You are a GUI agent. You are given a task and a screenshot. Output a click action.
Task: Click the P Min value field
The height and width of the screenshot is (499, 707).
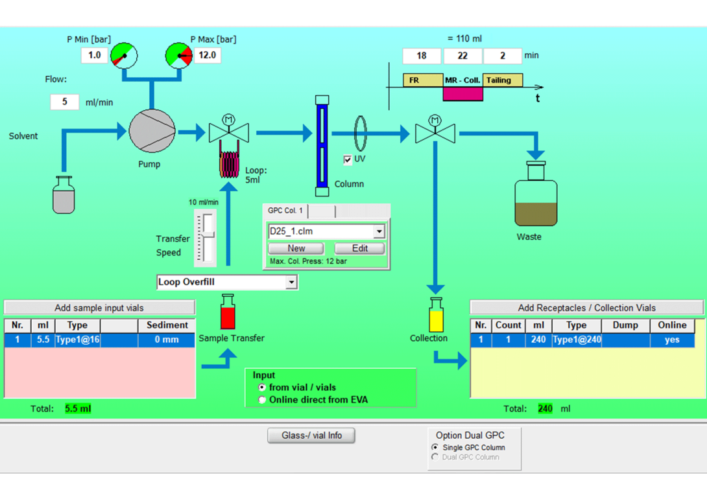click(x=94, y=55)
